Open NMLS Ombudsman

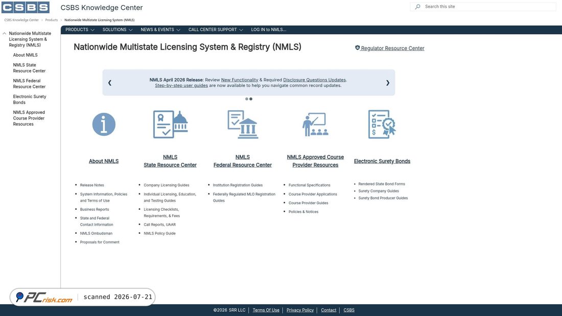96,234
